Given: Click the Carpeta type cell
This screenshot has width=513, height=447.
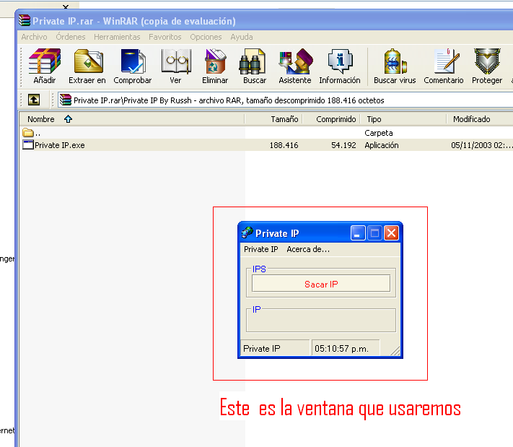Looking at the screenshot, I should 379,133.
